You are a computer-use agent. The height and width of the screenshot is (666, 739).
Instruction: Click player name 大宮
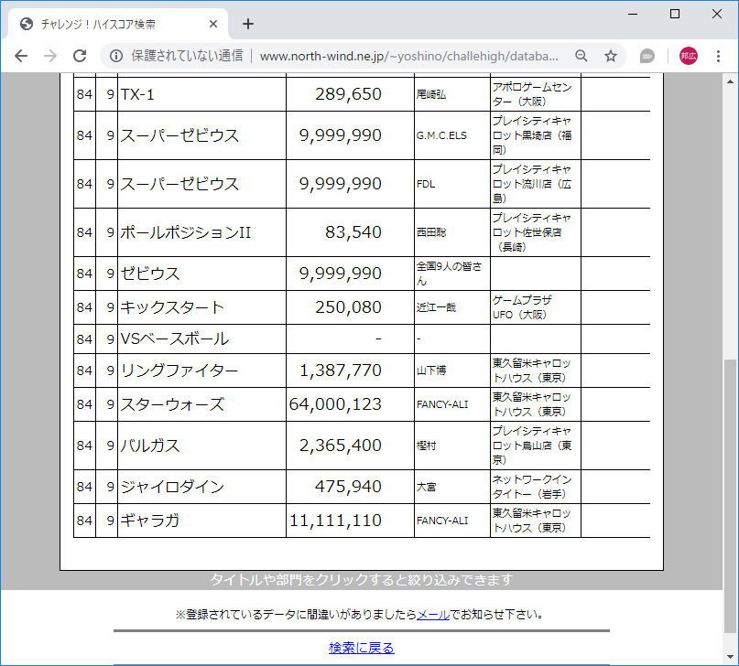pos(426,487)
